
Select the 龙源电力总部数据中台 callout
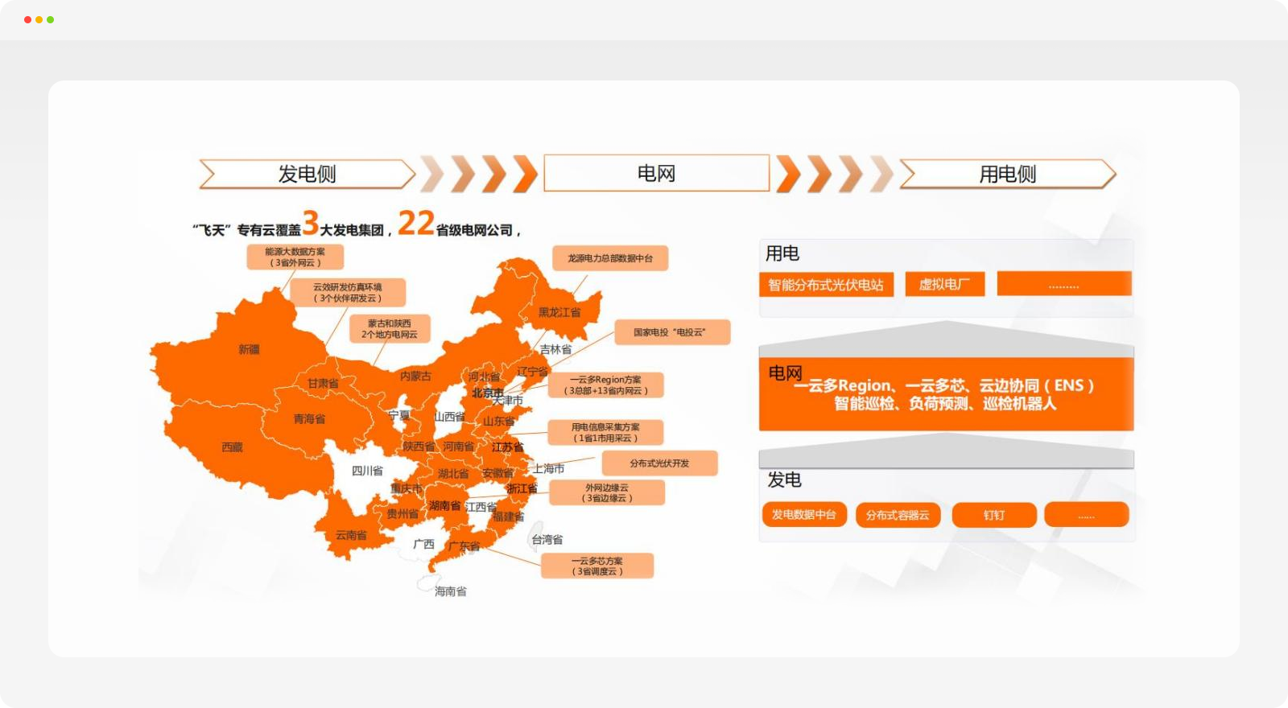[610, 258]
